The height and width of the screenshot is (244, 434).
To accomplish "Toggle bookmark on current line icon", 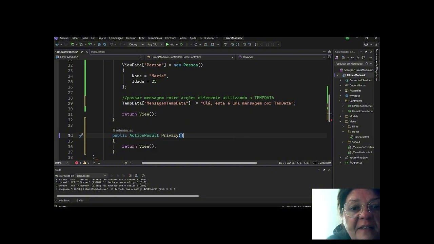I will pos(256,44).
